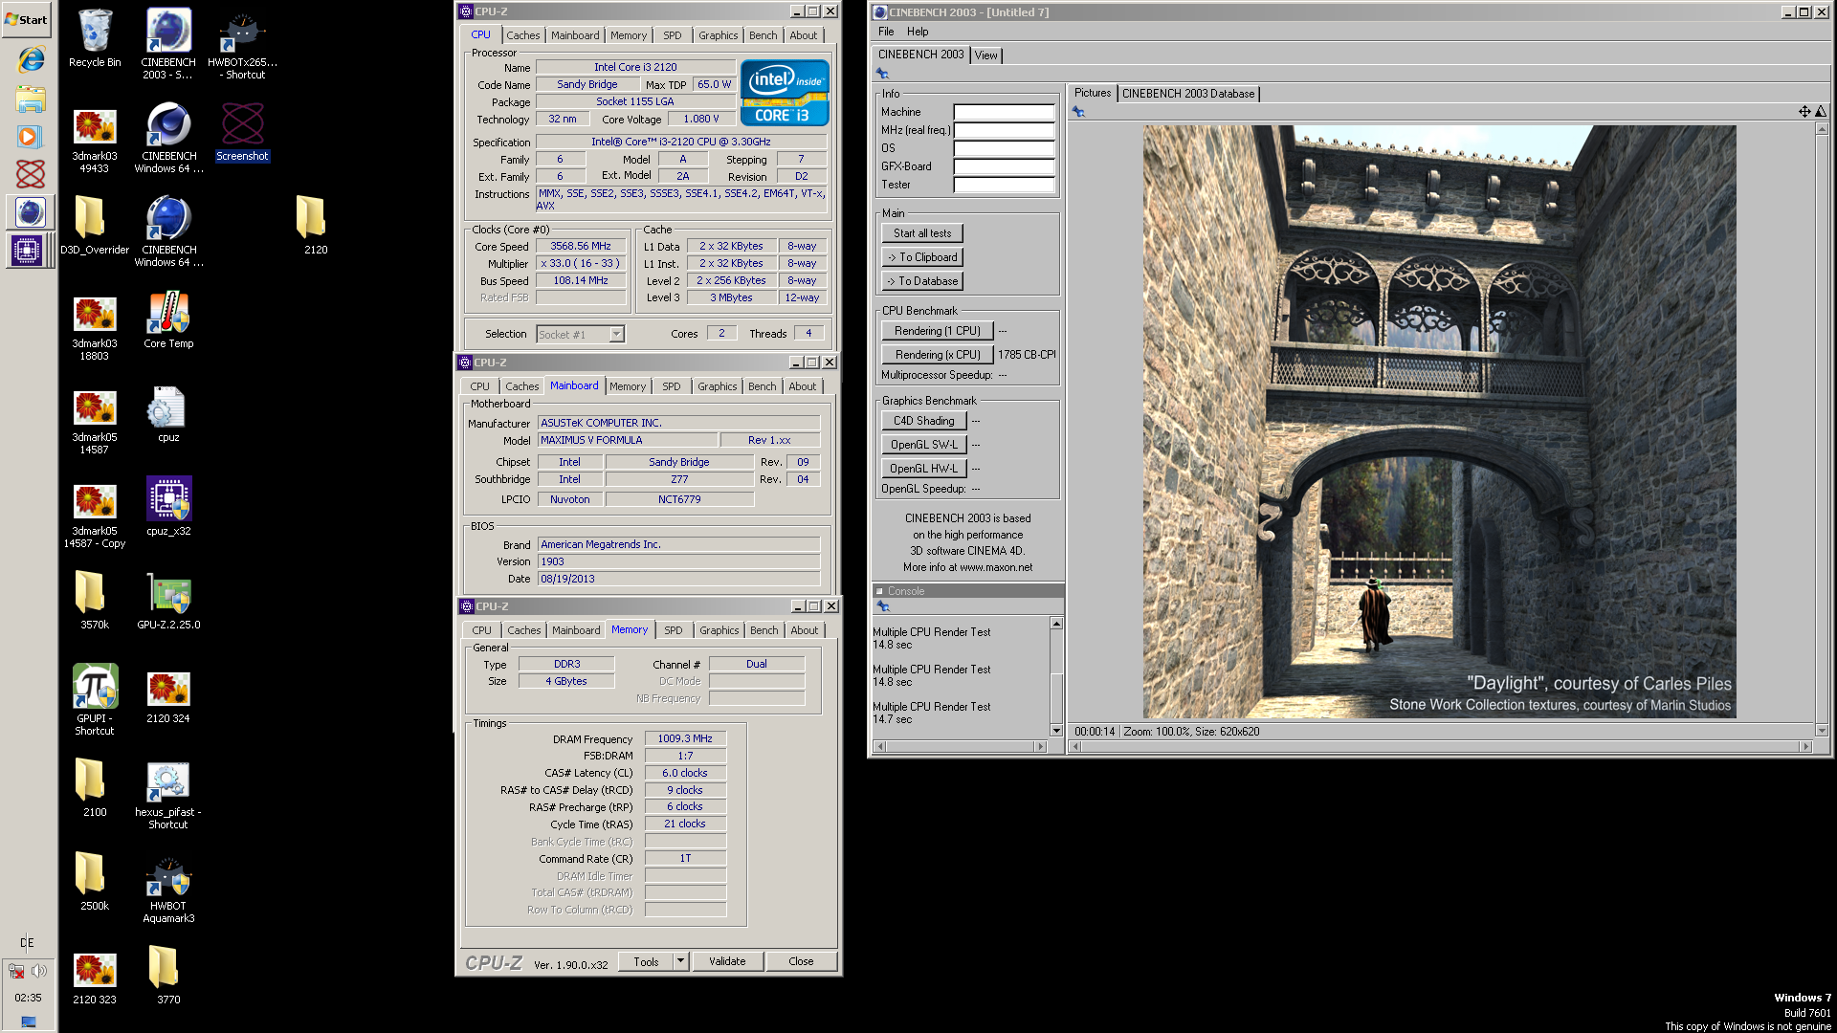This screenshot has height=1033, width=1837.
Task: Click the volume speaker tray icon
Action: (39, 970)
